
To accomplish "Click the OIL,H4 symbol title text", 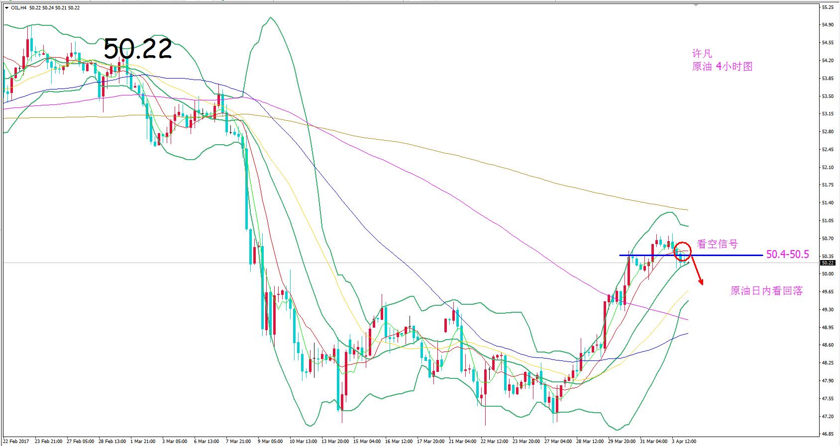I will tap(18, 8).
